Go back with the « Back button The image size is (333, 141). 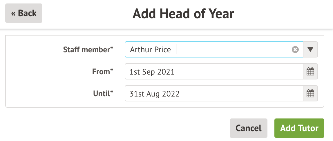point(24,13)
